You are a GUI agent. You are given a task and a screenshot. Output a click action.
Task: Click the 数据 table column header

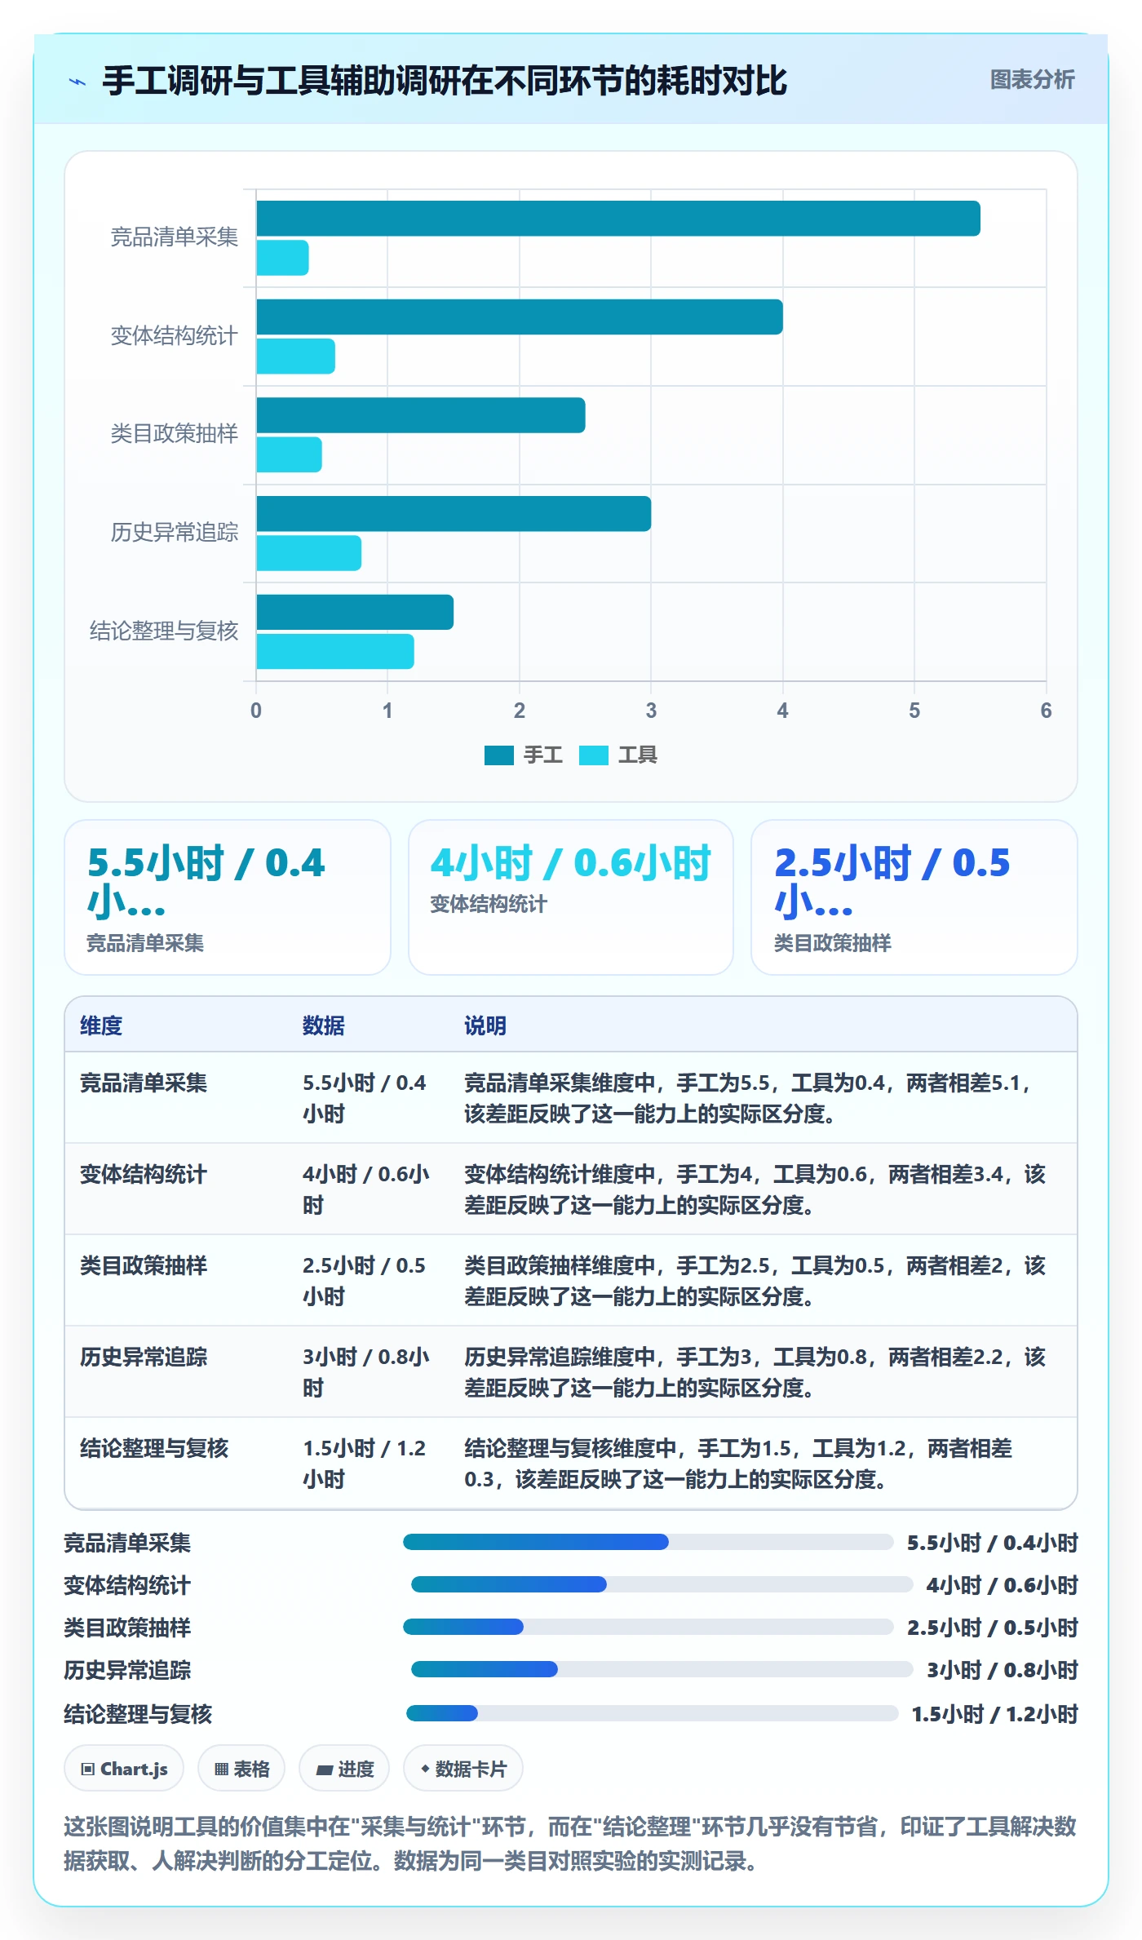tap(324, 1025)
